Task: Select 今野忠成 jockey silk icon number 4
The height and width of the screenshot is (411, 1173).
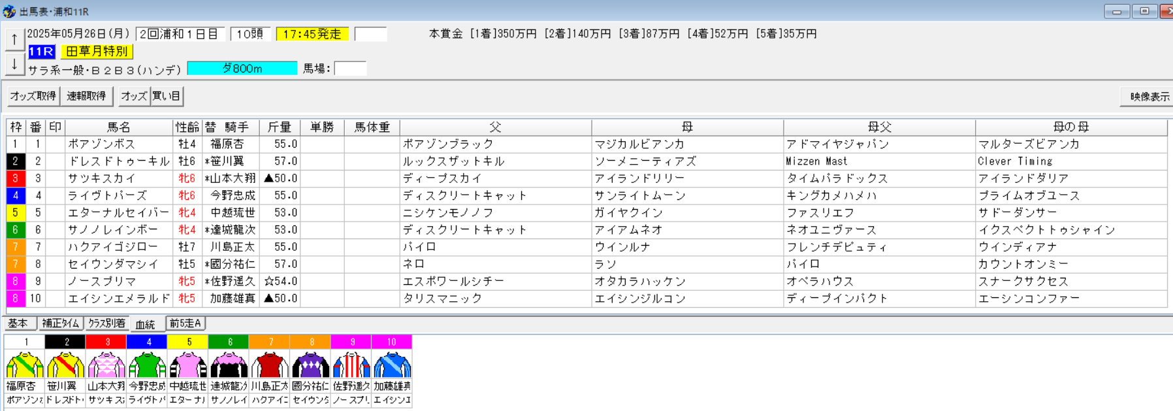Action: tap(147, 365)
